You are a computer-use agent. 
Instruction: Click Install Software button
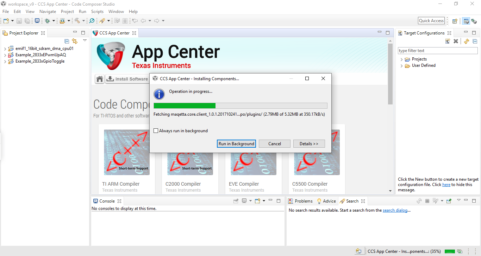(x=127, y=79)
